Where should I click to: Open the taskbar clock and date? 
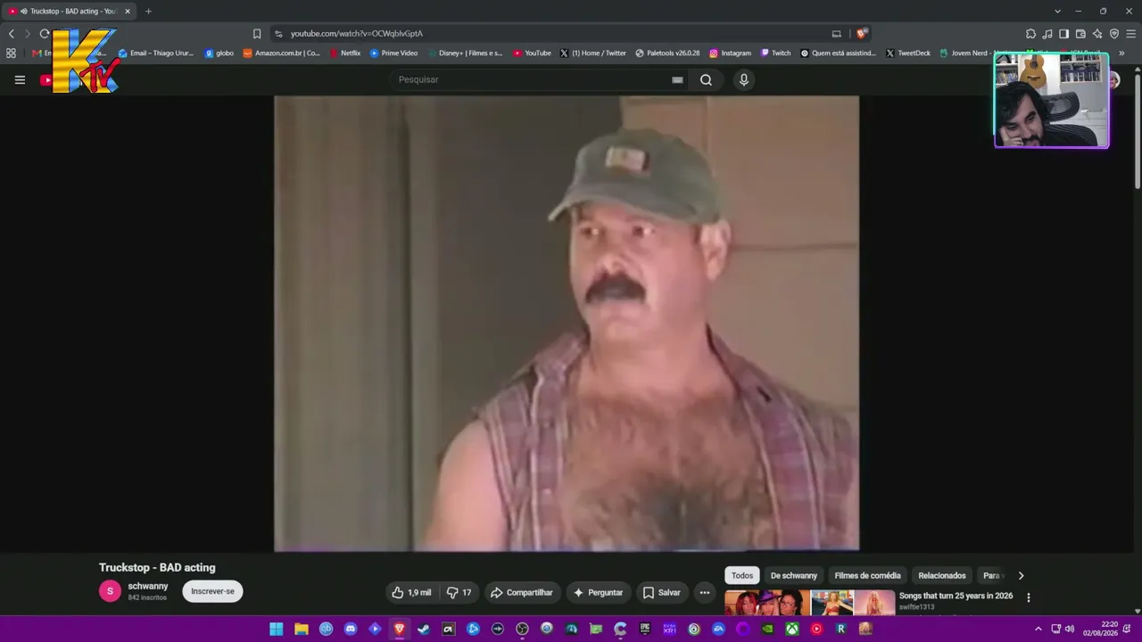click(1100, 629)
